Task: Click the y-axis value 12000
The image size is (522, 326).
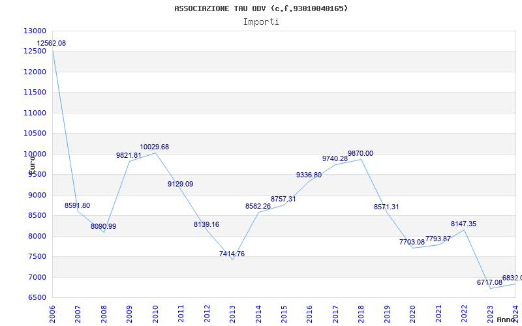Action: (35, 72)
